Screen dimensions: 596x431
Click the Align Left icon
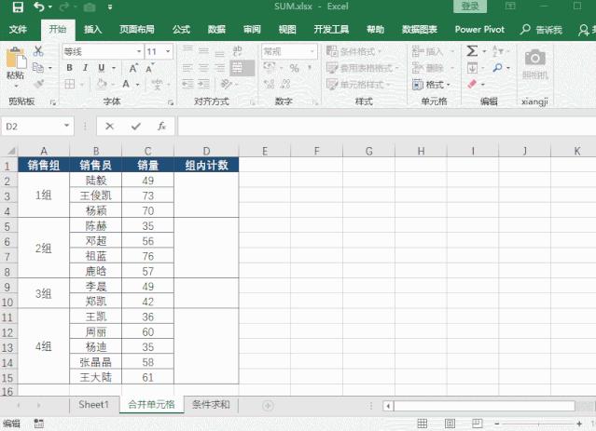pos(187,68)
